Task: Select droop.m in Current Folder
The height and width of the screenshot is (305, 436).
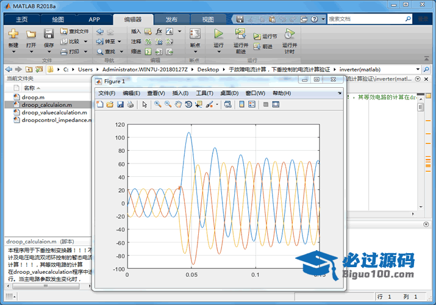Action: (33, 97)
